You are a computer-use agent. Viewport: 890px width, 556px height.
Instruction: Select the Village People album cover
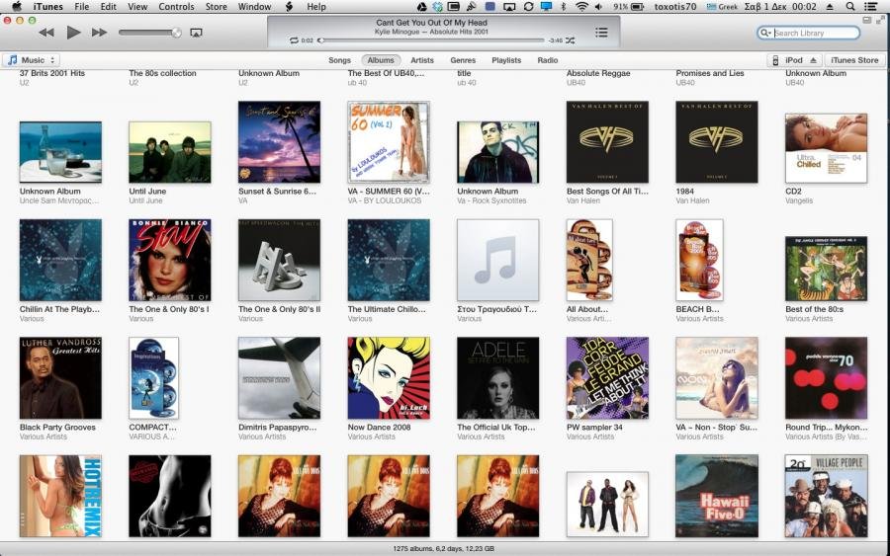coord(827,496)
